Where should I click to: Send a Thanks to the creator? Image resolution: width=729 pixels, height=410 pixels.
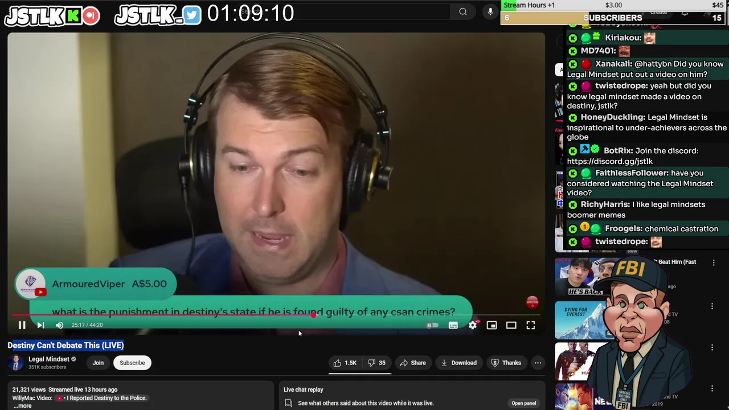tap(506, 363)
